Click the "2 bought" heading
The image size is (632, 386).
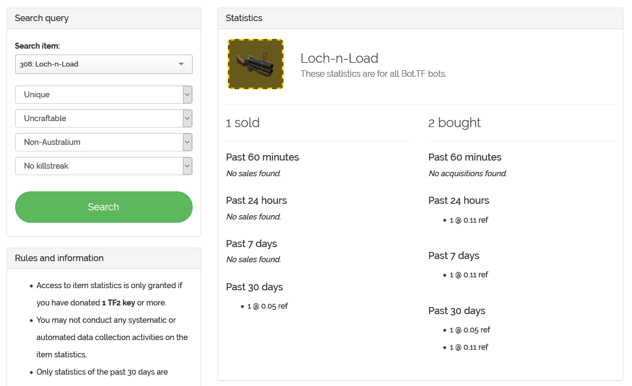click(455, 123)
